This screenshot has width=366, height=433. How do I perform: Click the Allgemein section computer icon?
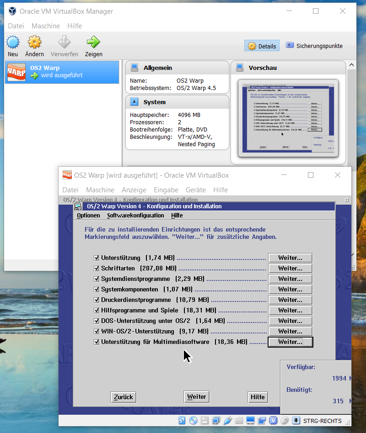tap(135, 68)
